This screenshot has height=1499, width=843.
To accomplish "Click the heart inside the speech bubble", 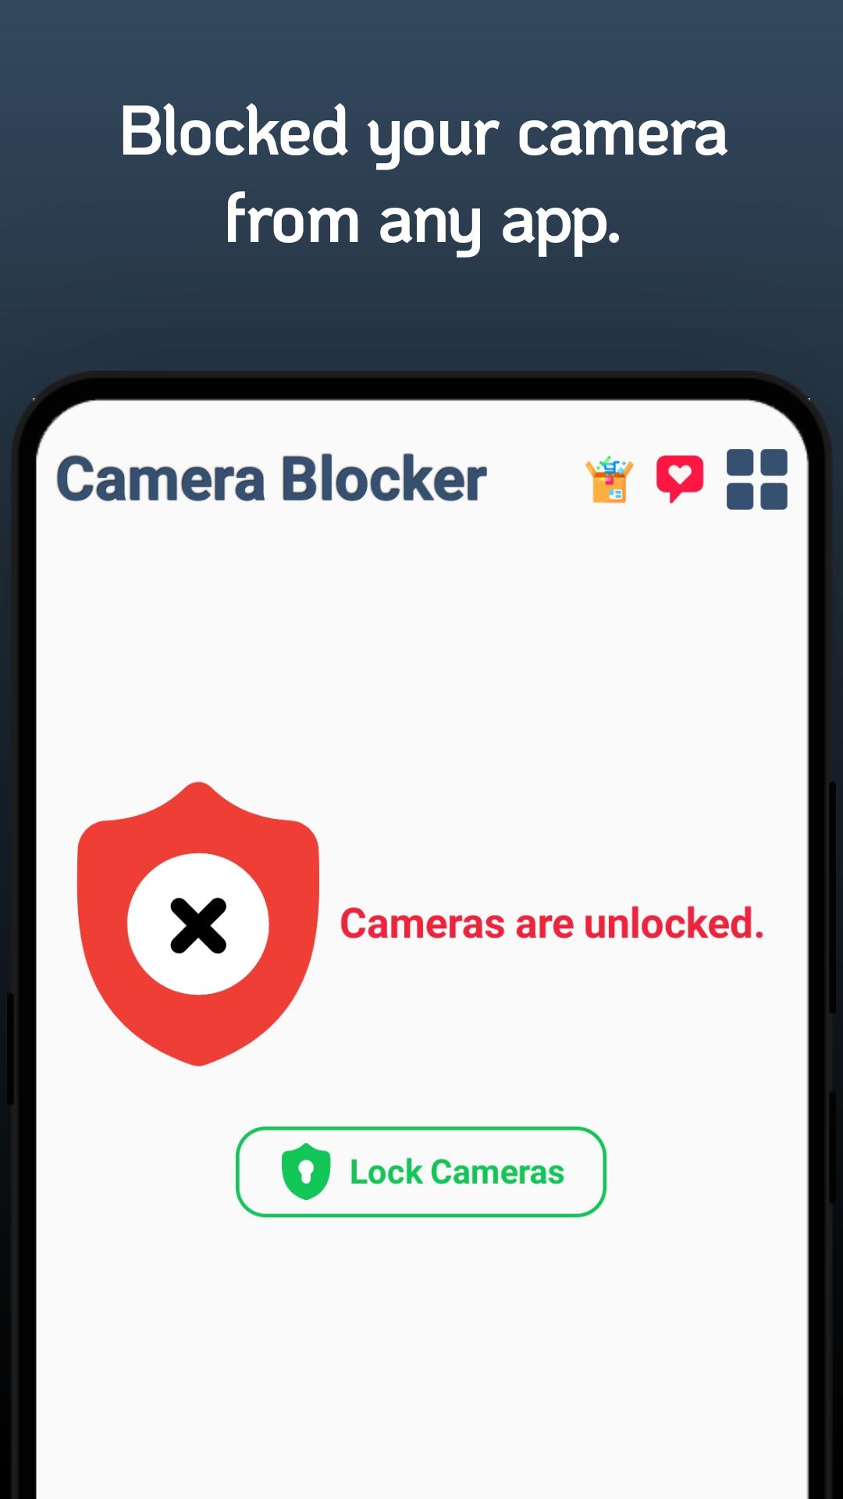I will click(680, 474).
